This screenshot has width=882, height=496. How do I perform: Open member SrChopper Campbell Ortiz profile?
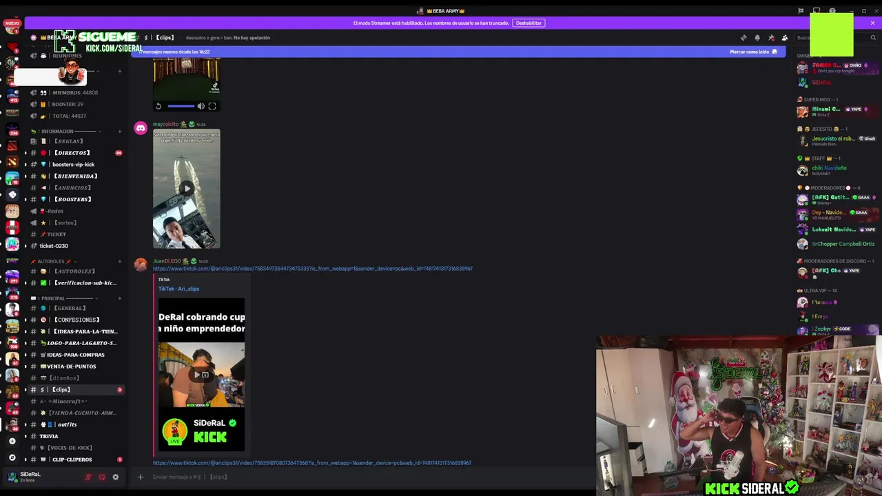[836, 244]
